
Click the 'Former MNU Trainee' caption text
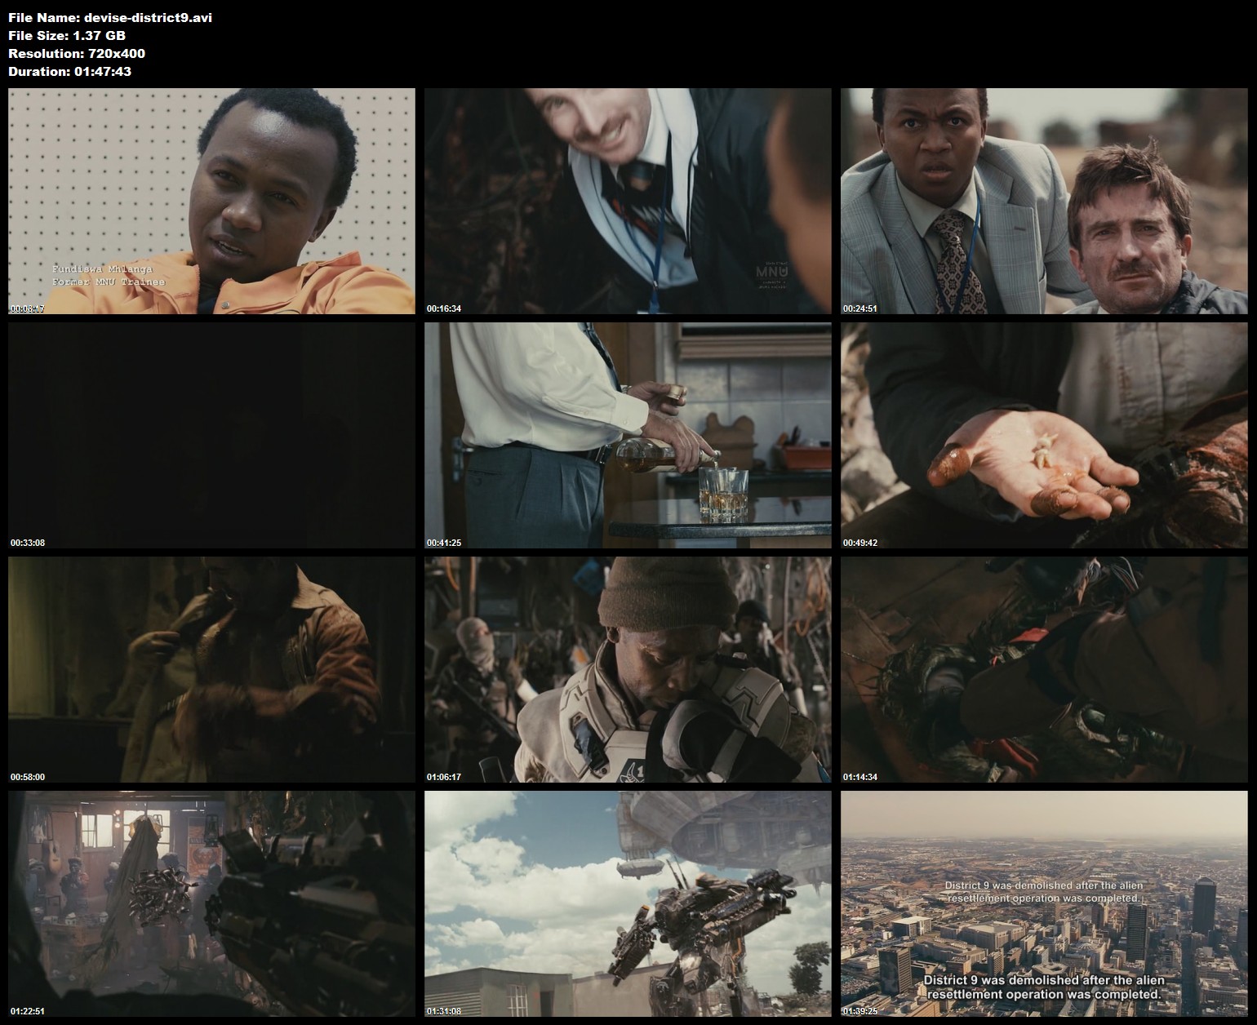coord(109,282)
